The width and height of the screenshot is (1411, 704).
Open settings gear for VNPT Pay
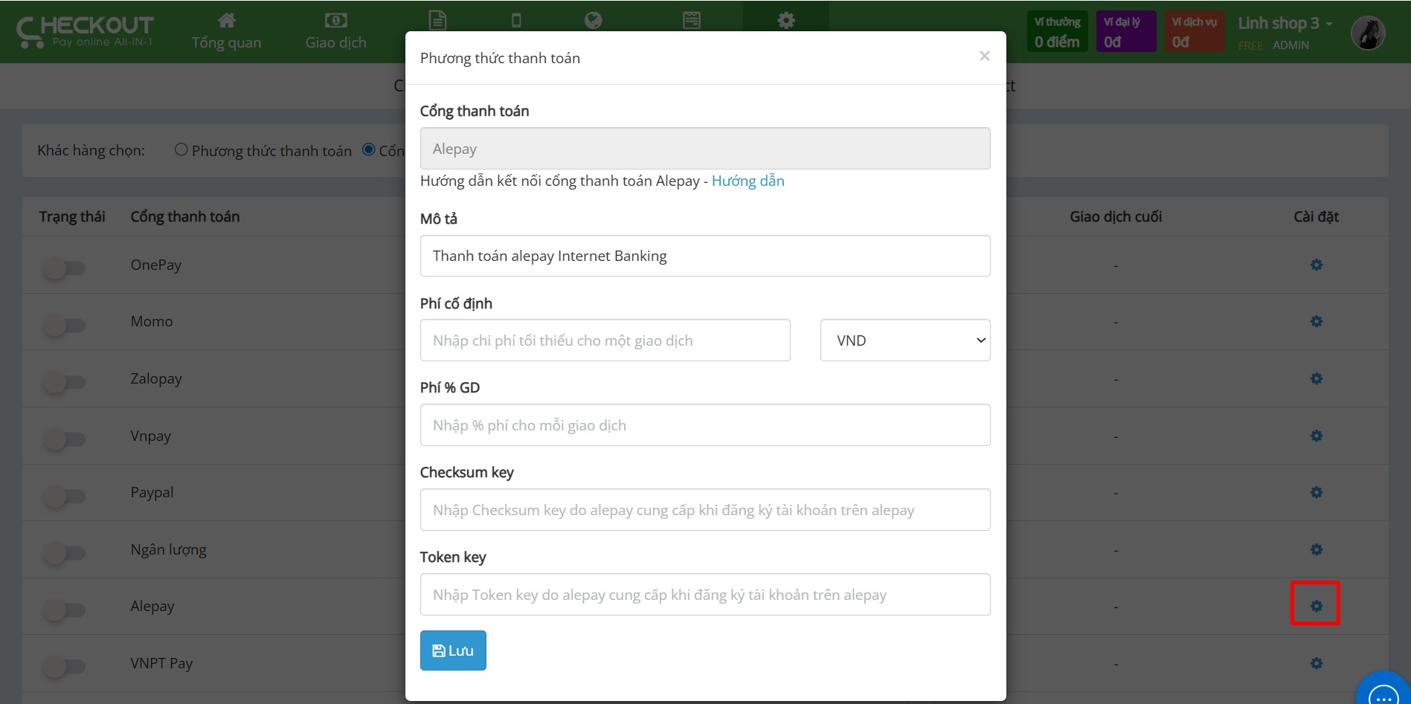[1316, 663]
